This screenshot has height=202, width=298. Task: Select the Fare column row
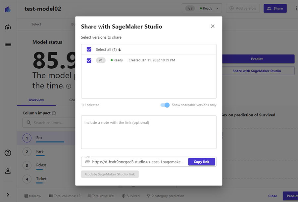(x=46, y=152)
